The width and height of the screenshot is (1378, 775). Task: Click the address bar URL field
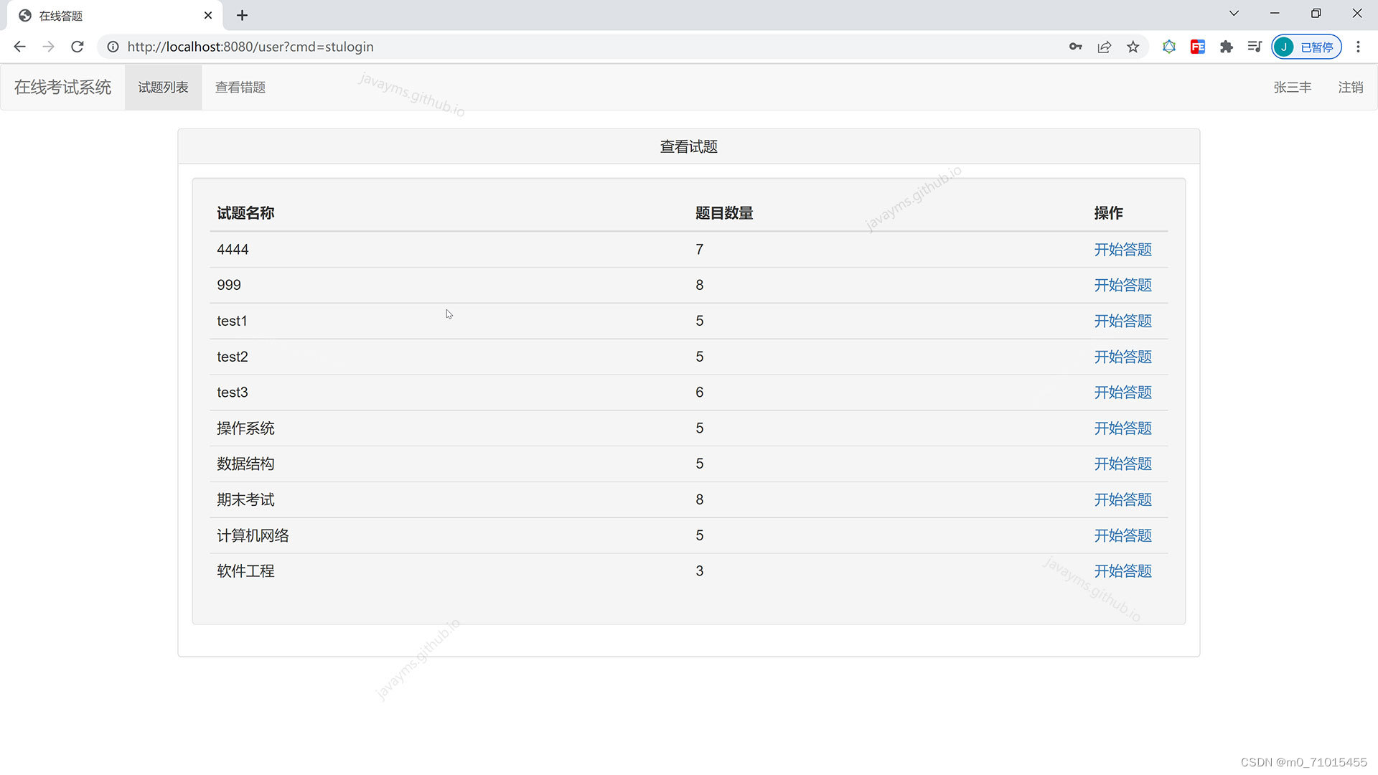[251, 47]
